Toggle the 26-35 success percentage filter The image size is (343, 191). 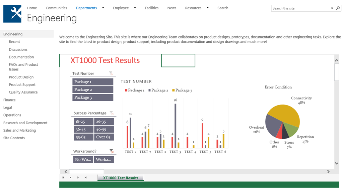(x=104, y=122)
